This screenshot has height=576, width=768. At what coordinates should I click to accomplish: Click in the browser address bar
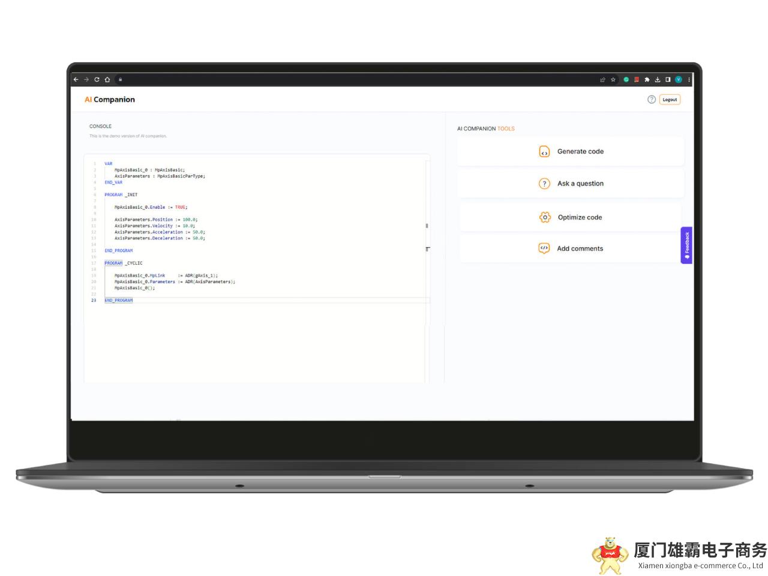(360, 79)
